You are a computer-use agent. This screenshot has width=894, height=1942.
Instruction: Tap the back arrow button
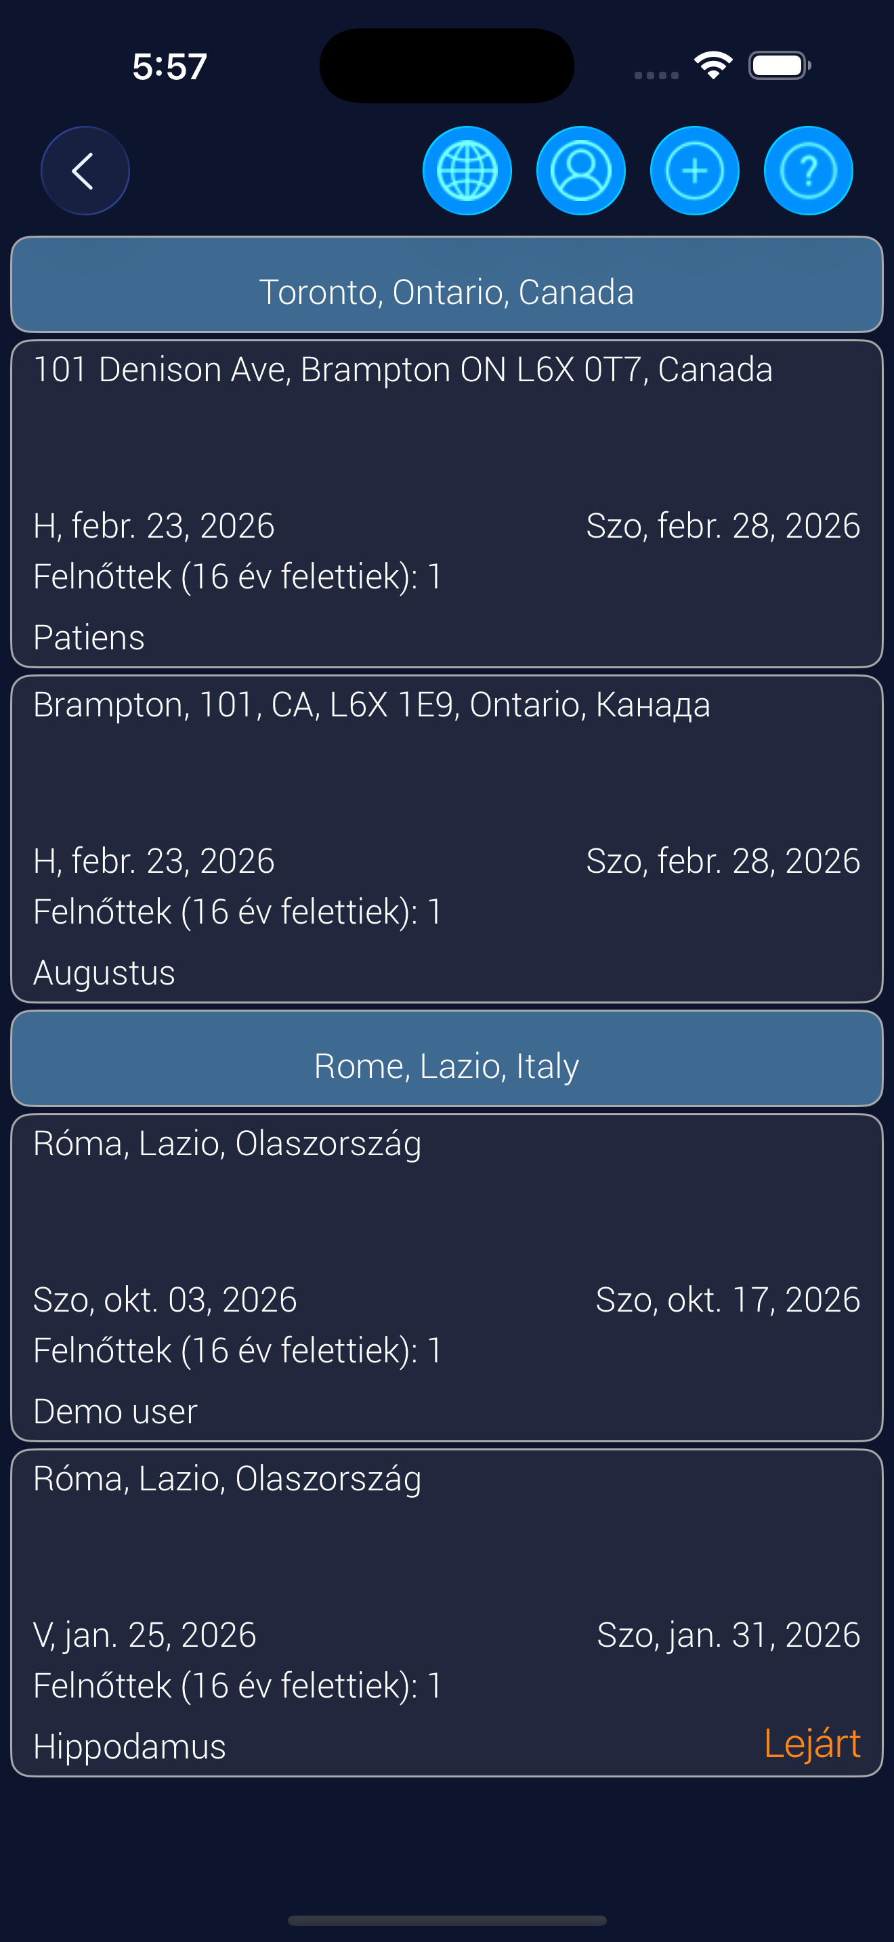(85, 171)
